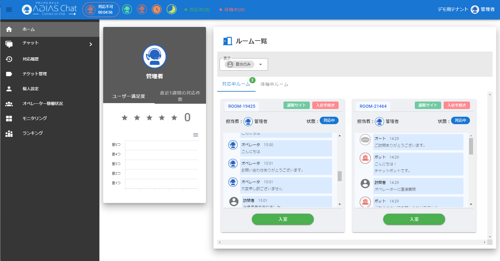Click the ホーム home icon in sidebar
500x261 pixels.
pyautogui.click(x=9, y=29)
